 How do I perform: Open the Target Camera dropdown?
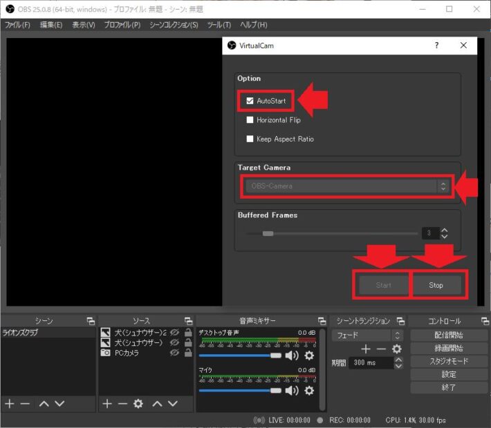point(347,186)
